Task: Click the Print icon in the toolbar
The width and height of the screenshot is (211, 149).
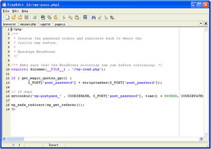Action: (x=35, y=17)
